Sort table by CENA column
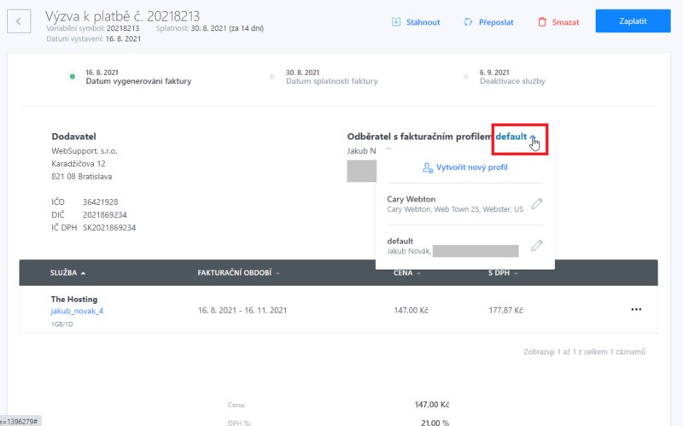This screenshot has height=426, width=683. 407,272
